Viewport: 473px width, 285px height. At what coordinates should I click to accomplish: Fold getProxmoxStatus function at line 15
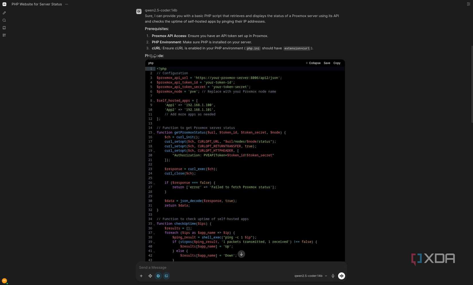(x=154, y=133)
